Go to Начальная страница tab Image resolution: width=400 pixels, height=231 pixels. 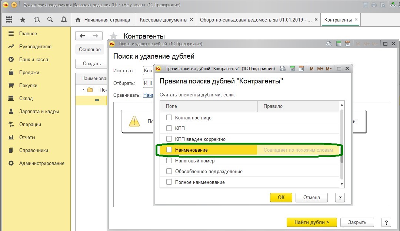[103, 20]
